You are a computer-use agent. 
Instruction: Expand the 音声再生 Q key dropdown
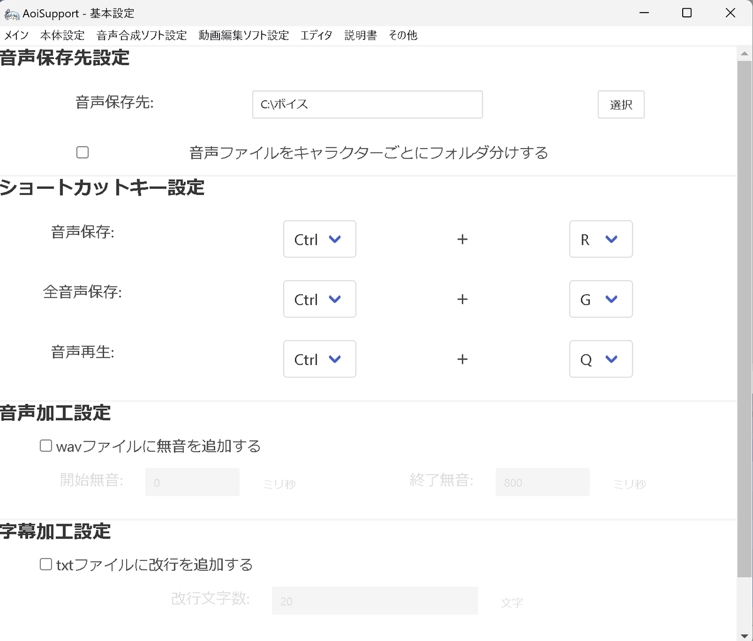pos(601,359)
